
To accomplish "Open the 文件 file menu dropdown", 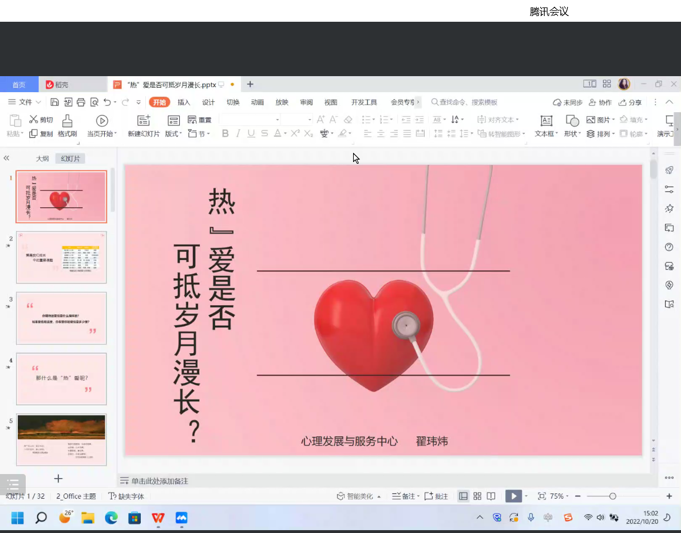I will point(25,102).
